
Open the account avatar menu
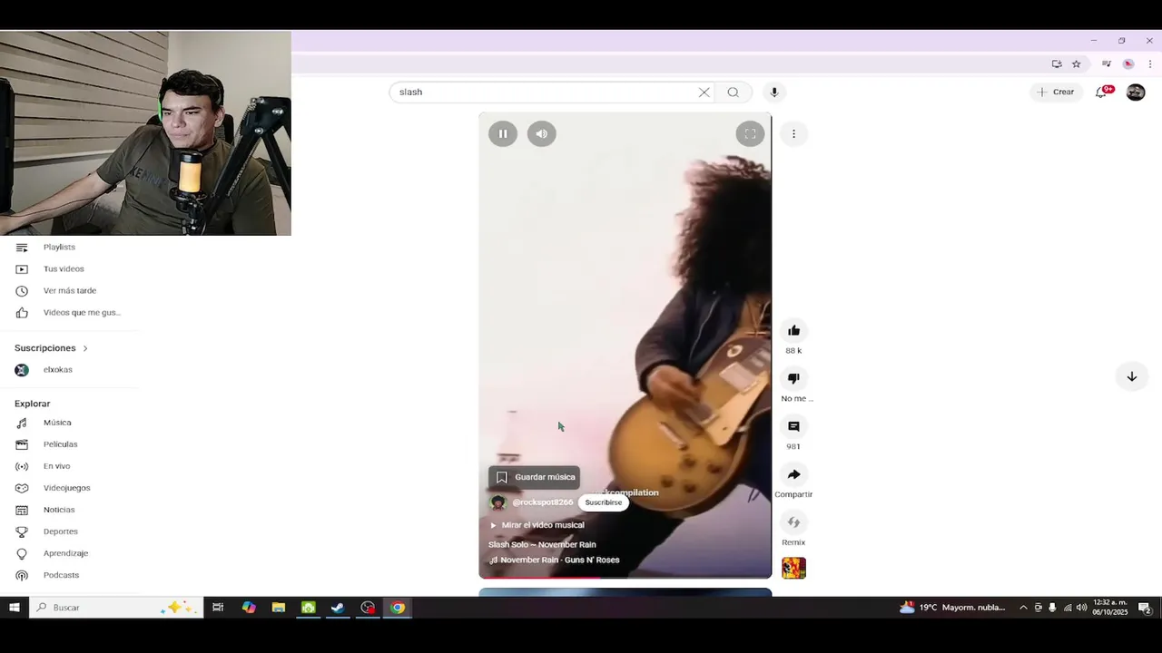click(1136, 92)
